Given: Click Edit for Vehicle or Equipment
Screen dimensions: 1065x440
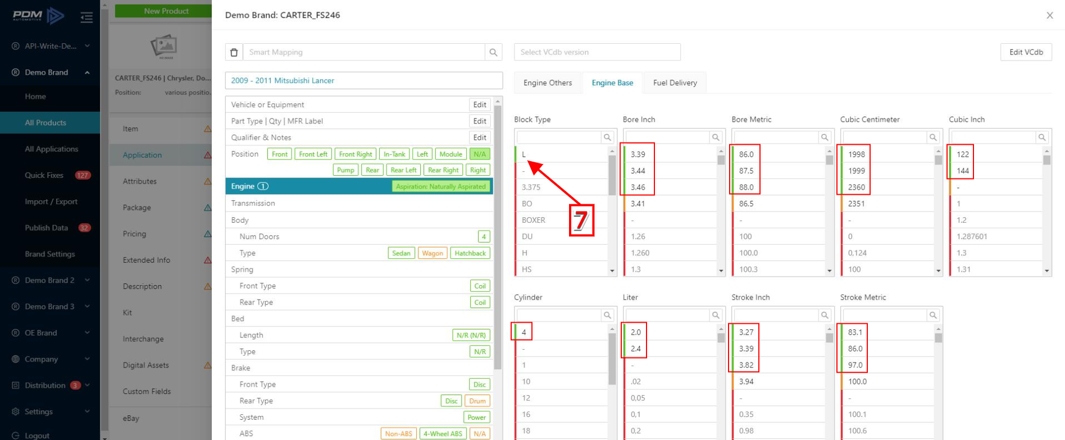Looking at the screenshot, I should tap(480, 105).
